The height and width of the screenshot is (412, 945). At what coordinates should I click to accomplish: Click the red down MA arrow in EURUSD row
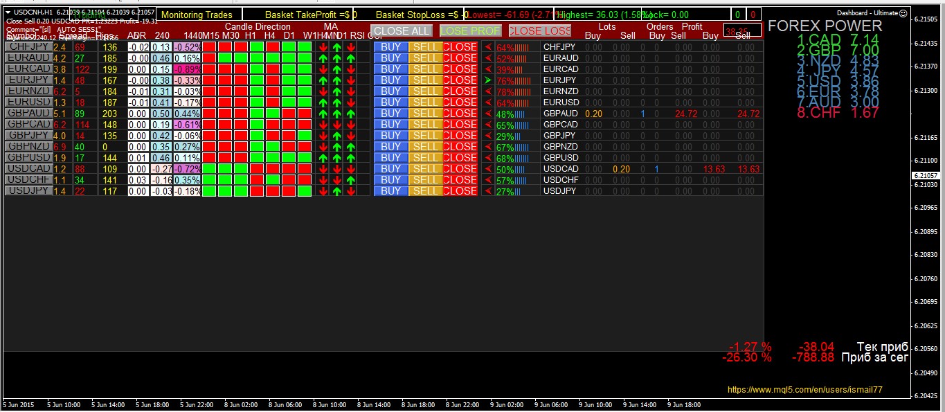pyautogui.click(x=352, y=102)
